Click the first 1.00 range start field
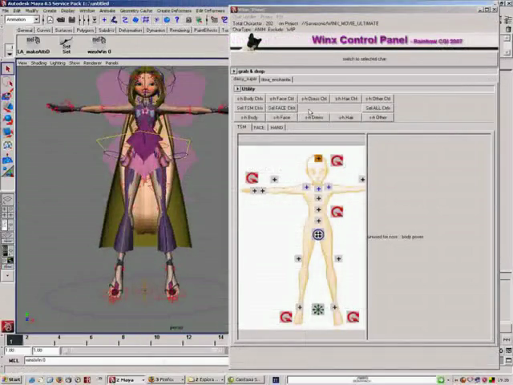Image resolution: width=513 pixels, height=385 pixels. 17,351
